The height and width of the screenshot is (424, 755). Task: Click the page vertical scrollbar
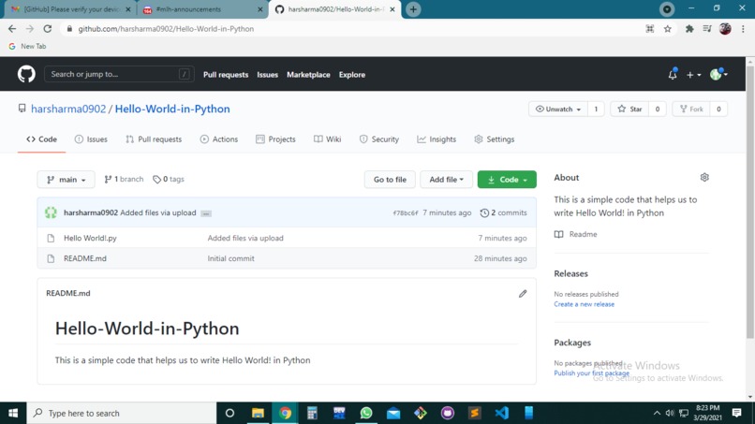[x=750, y=202]
